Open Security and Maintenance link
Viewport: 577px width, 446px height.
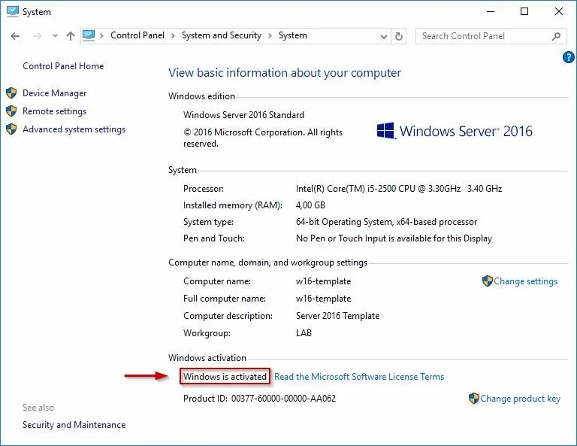click(x=74, y=425)
